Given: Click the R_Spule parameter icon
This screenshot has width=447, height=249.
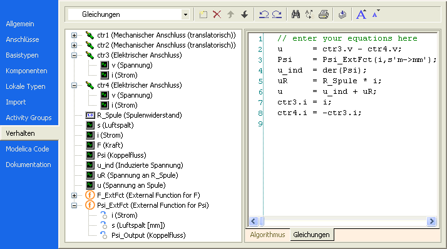Looking at the screenshot, I should coord(90,115).
